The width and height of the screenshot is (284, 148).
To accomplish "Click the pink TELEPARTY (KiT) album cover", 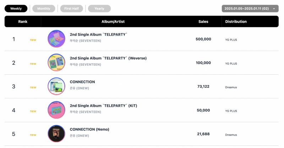I will [x=56, y=110].
